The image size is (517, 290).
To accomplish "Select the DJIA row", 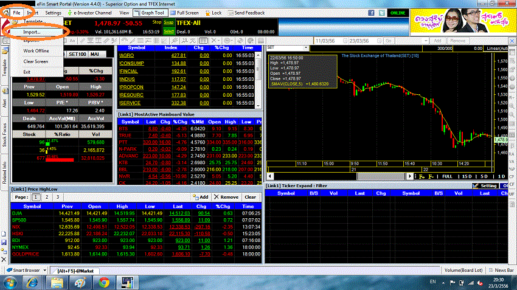I will [136, 213].
